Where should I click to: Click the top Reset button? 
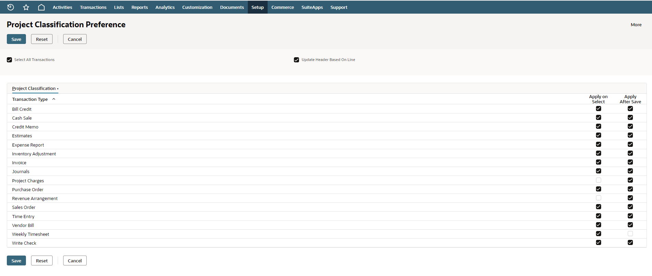42,39
